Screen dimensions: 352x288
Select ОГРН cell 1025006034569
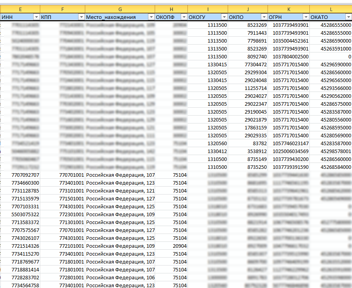pos(289,151)
